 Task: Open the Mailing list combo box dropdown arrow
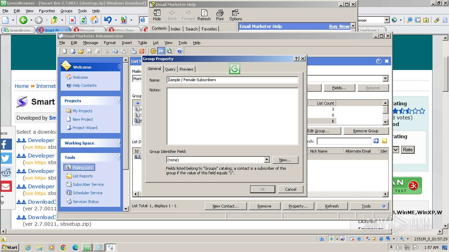coord(385,79)
